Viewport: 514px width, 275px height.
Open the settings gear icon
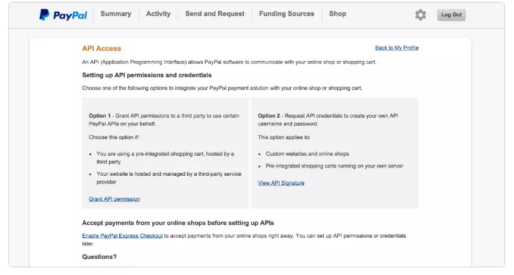420,15
